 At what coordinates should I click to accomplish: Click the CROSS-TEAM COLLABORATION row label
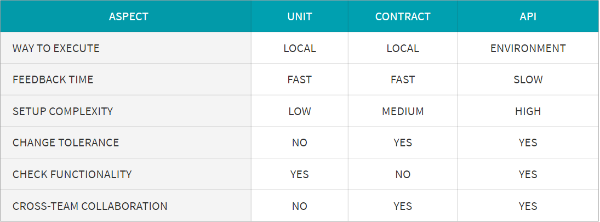(x=90, y=206)
